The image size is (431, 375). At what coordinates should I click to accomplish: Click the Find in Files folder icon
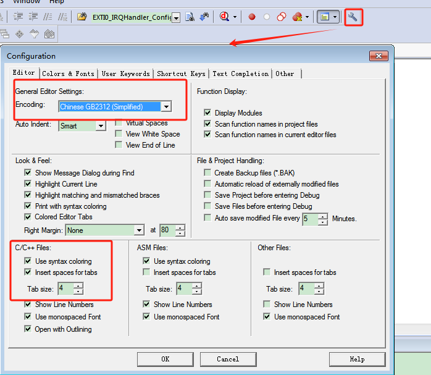(x=82, y=17)
